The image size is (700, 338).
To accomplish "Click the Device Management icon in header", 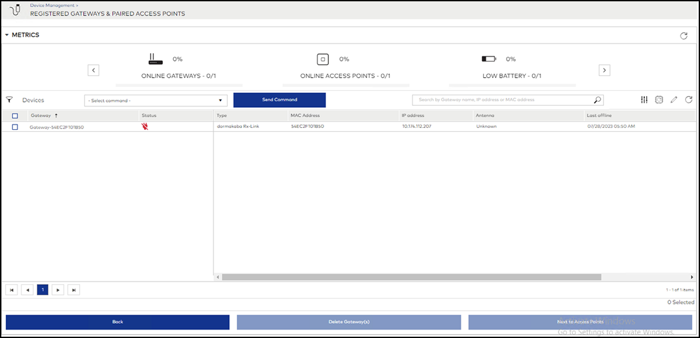I will [15, 9].
